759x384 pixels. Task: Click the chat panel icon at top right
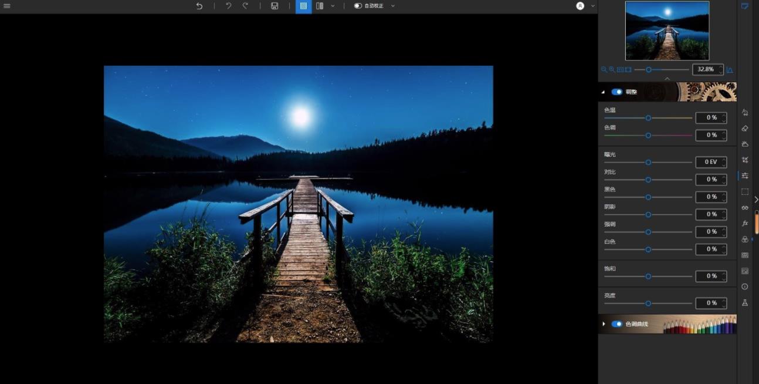745,6
